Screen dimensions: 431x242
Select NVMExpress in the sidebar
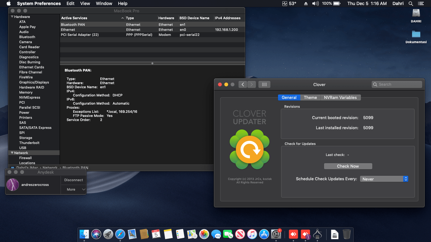coord(30,97)
